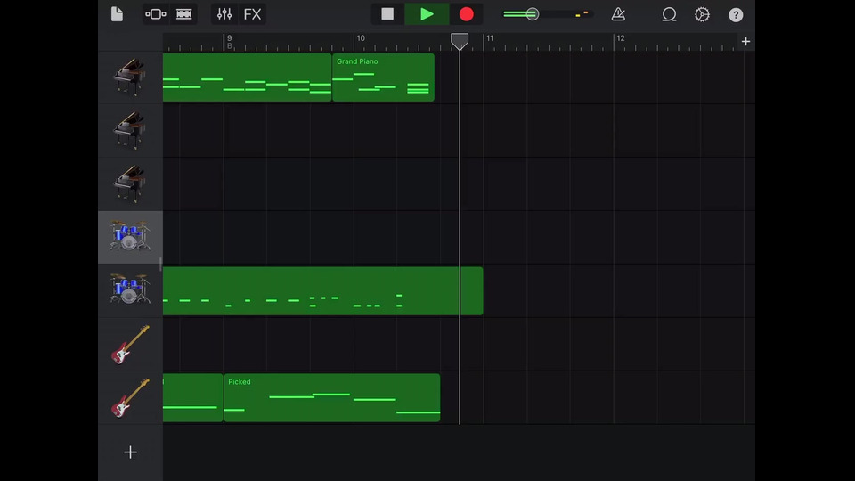Click bar 9 on the ruler
Screen dimensions: 855x481
coord(229,38)
